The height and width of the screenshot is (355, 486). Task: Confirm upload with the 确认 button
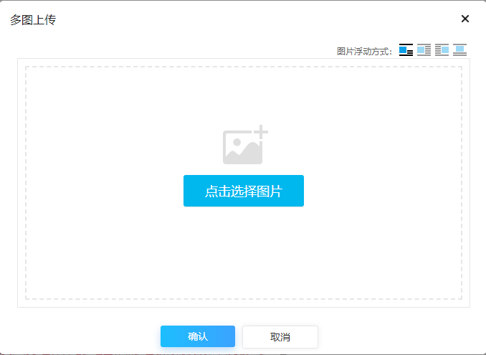[198, 336]
